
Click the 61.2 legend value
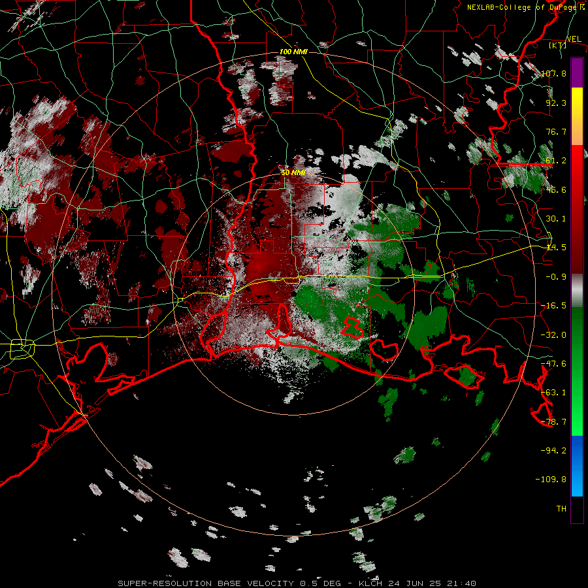[556, 161]
